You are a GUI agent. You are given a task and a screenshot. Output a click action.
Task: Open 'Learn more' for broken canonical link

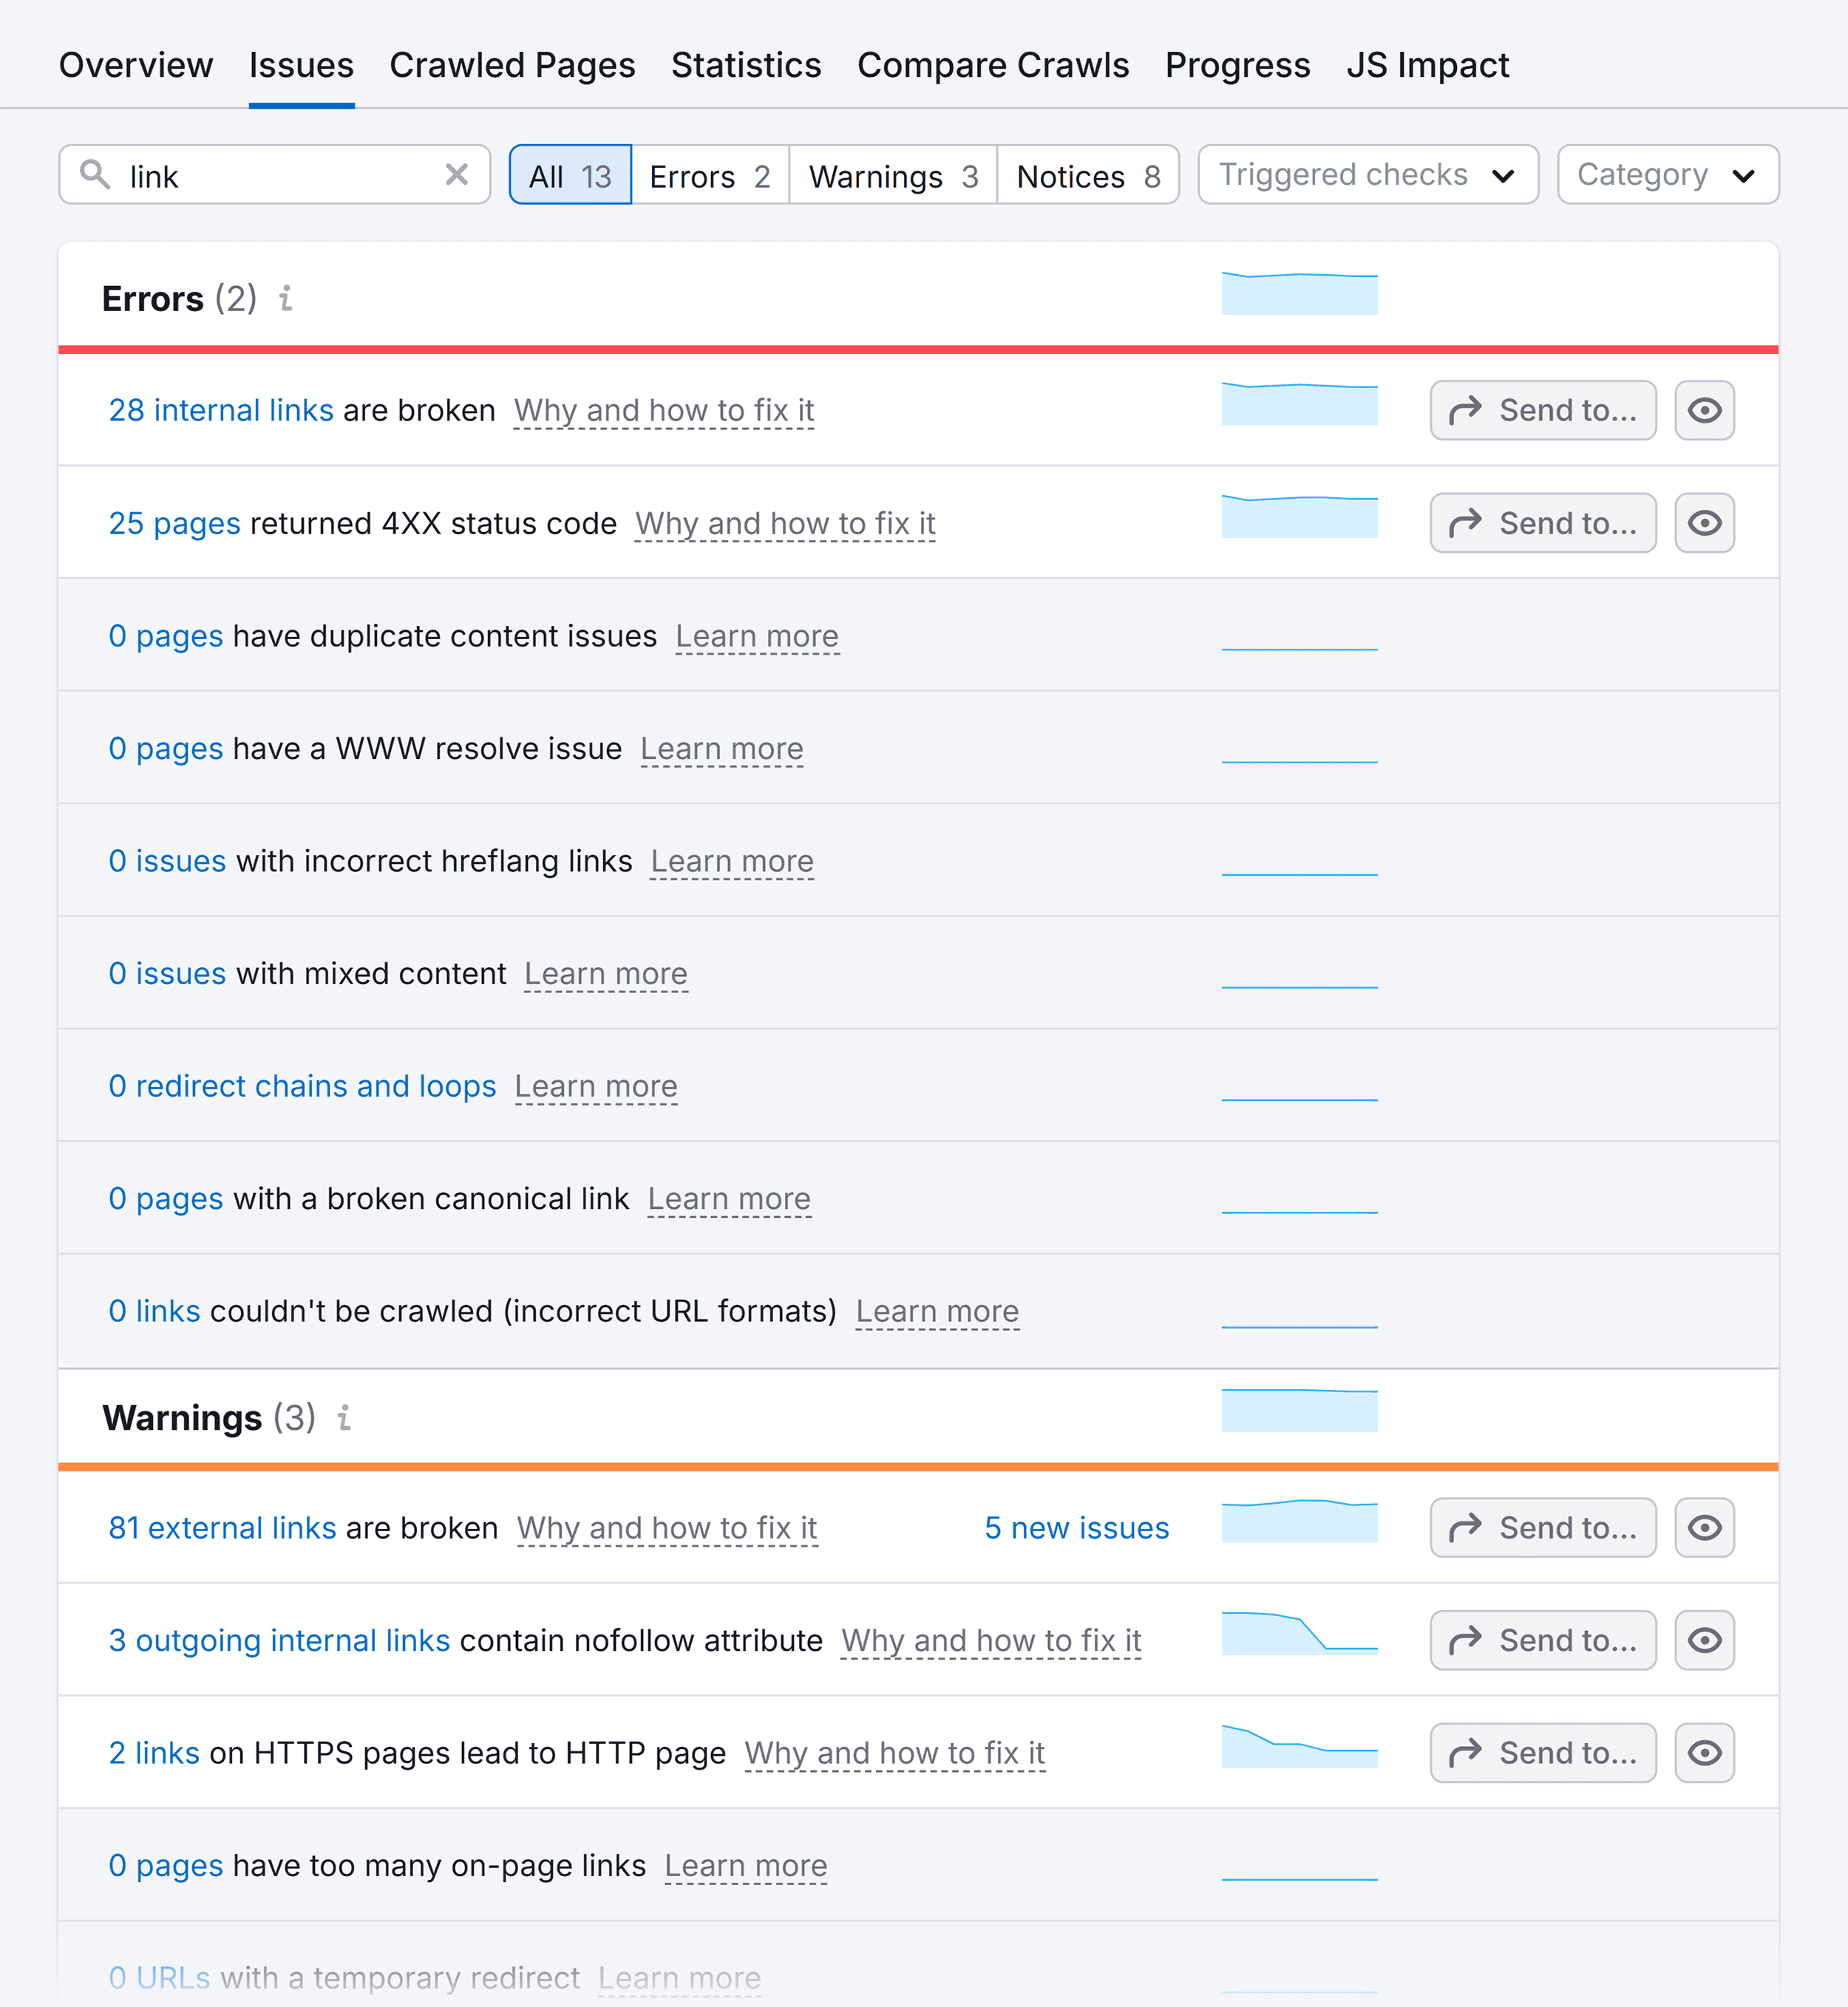click(x=729, y=1199)
